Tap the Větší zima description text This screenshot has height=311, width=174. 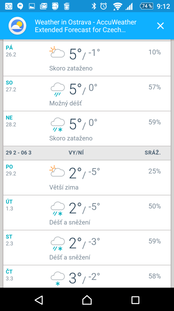click(x=64, y=187)
